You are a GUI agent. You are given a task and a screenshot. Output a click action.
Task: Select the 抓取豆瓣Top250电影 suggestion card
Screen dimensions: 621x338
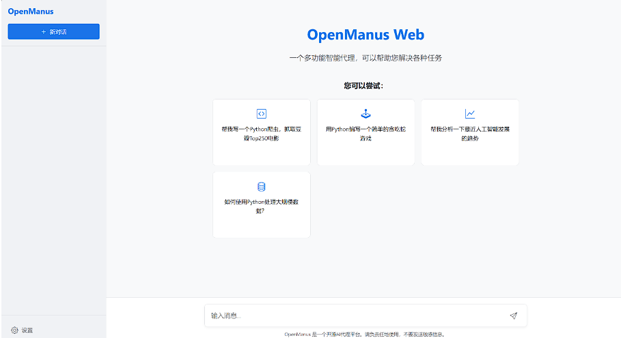[262, 132]
